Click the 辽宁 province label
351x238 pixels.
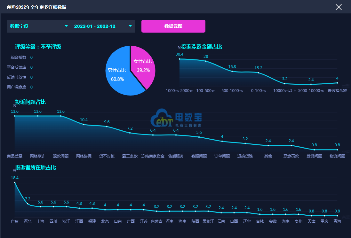[x=247, y=221]
